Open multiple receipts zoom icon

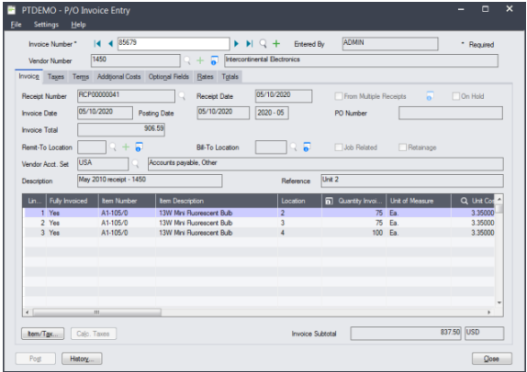click(x=430, y=96)
